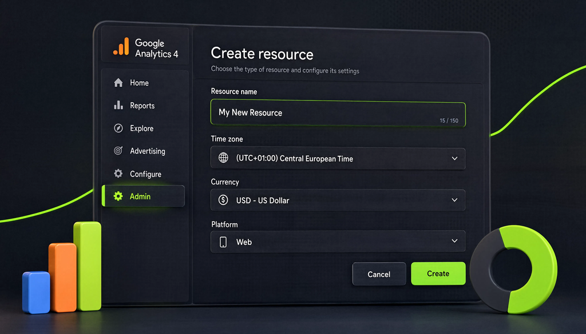Screen dimensions: 586x334
Task: Click the "Platform" field label
Action: point(224,224)
